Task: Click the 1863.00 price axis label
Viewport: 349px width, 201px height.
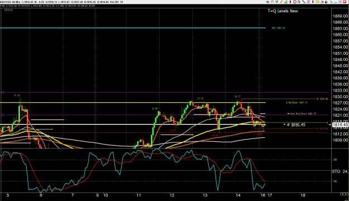Action: tap(340, 28)
